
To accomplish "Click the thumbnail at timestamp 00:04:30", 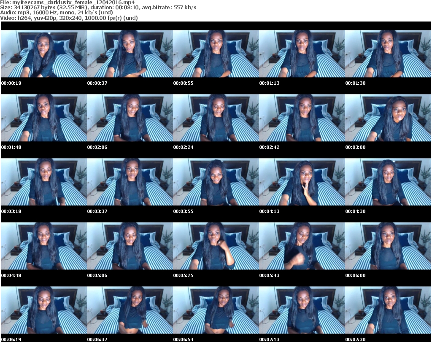I will click(388, 182).
